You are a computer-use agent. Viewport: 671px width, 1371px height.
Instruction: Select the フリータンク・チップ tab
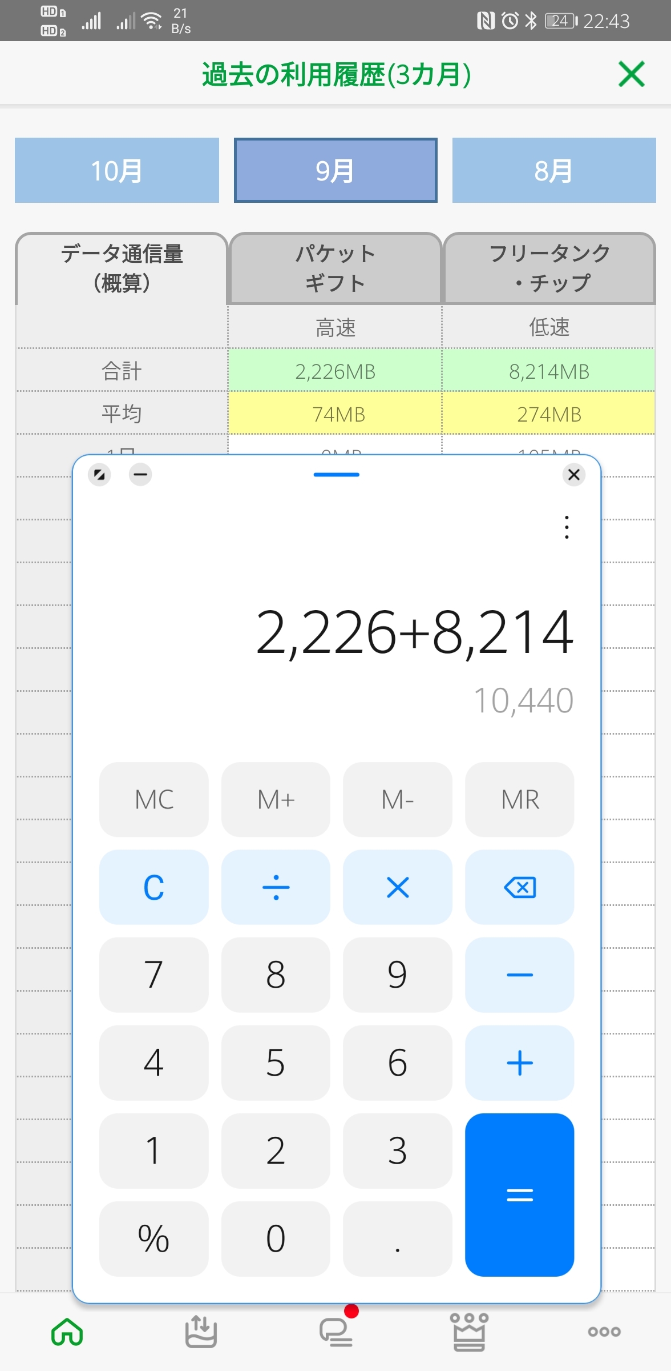coord(549,268)
